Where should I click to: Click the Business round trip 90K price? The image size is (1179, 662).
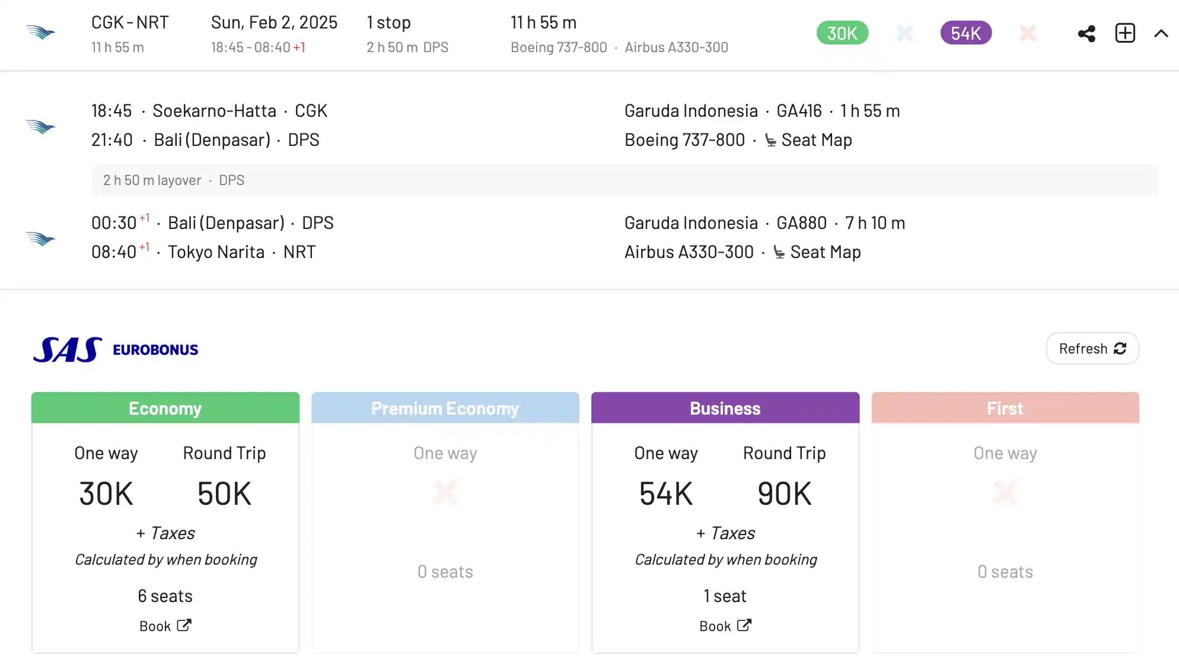click(x=785, y=494)
